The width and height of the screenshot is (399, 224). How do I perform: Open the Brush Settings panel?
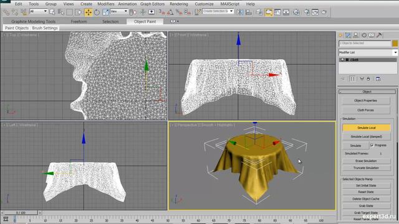click(x=45, y=28)
